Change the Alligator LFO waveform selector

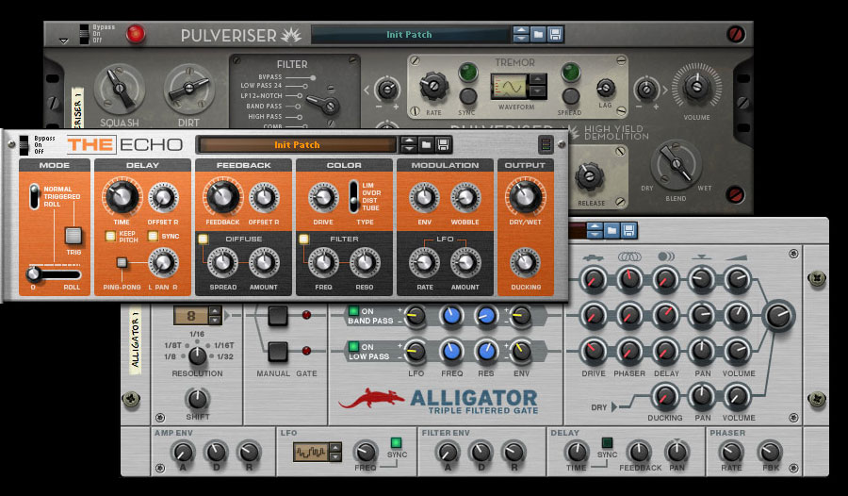click(335, 452)
